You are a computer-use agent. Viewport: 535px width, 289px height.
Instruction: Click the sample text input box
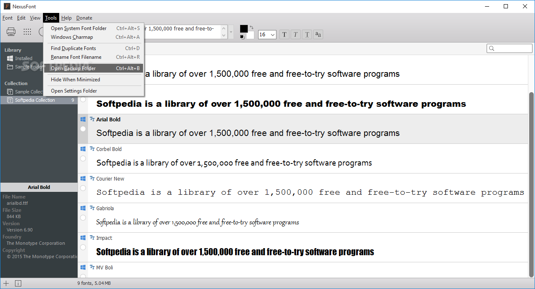pos(182,32)
